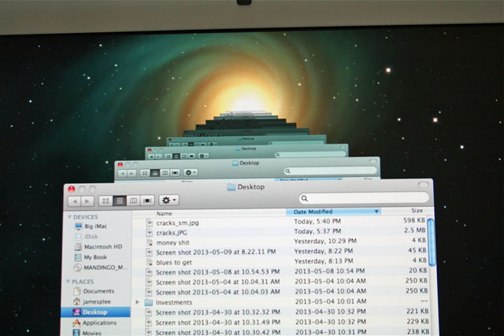This screenshot has height=336, width=504.
Task: Click toolbar hide pill button in front window
Action: point(424,184)
